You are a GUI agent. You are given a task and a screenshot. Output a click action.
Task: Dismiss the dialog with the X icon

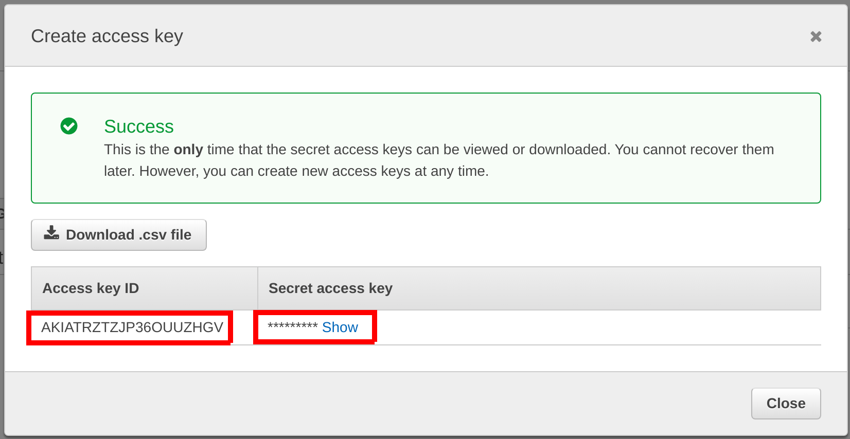point(816,36)
